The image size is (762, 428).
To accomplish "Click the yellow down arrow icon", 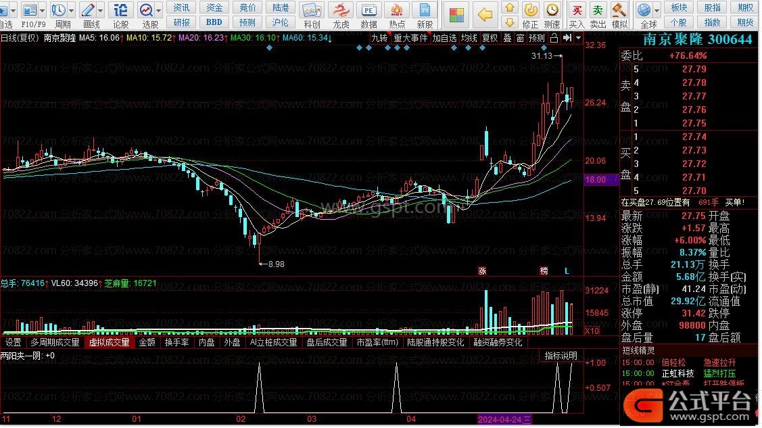I will (510, 22).
